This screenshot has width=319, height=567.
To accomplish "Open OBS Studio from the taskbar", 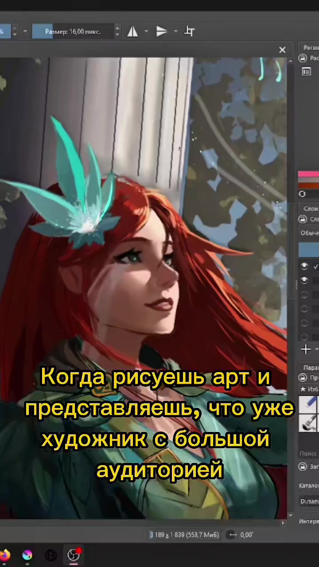I will 74,555.
